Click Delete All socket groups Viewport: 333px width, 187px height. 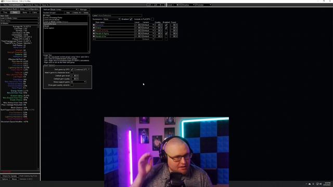[77, 12]
